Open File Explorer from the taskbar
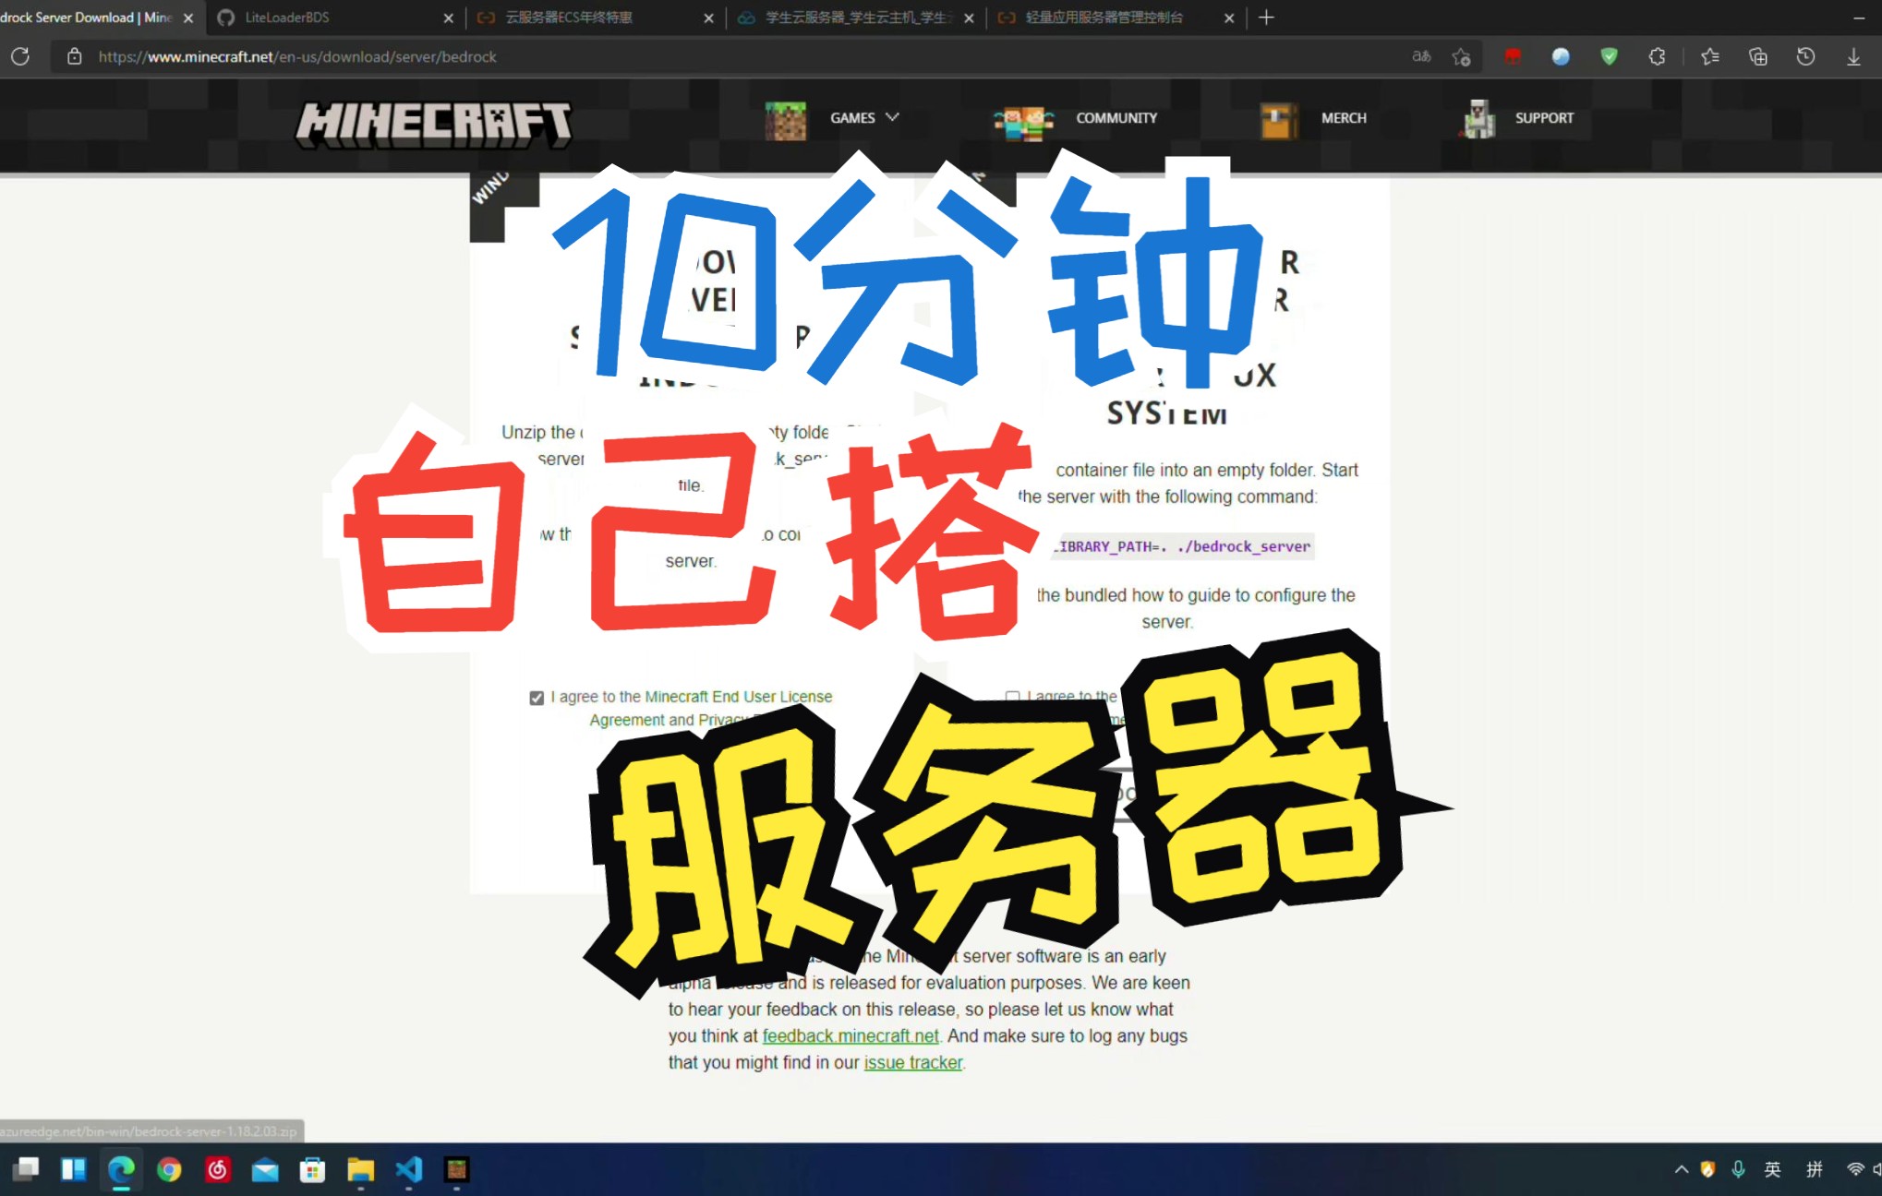 360,1169
